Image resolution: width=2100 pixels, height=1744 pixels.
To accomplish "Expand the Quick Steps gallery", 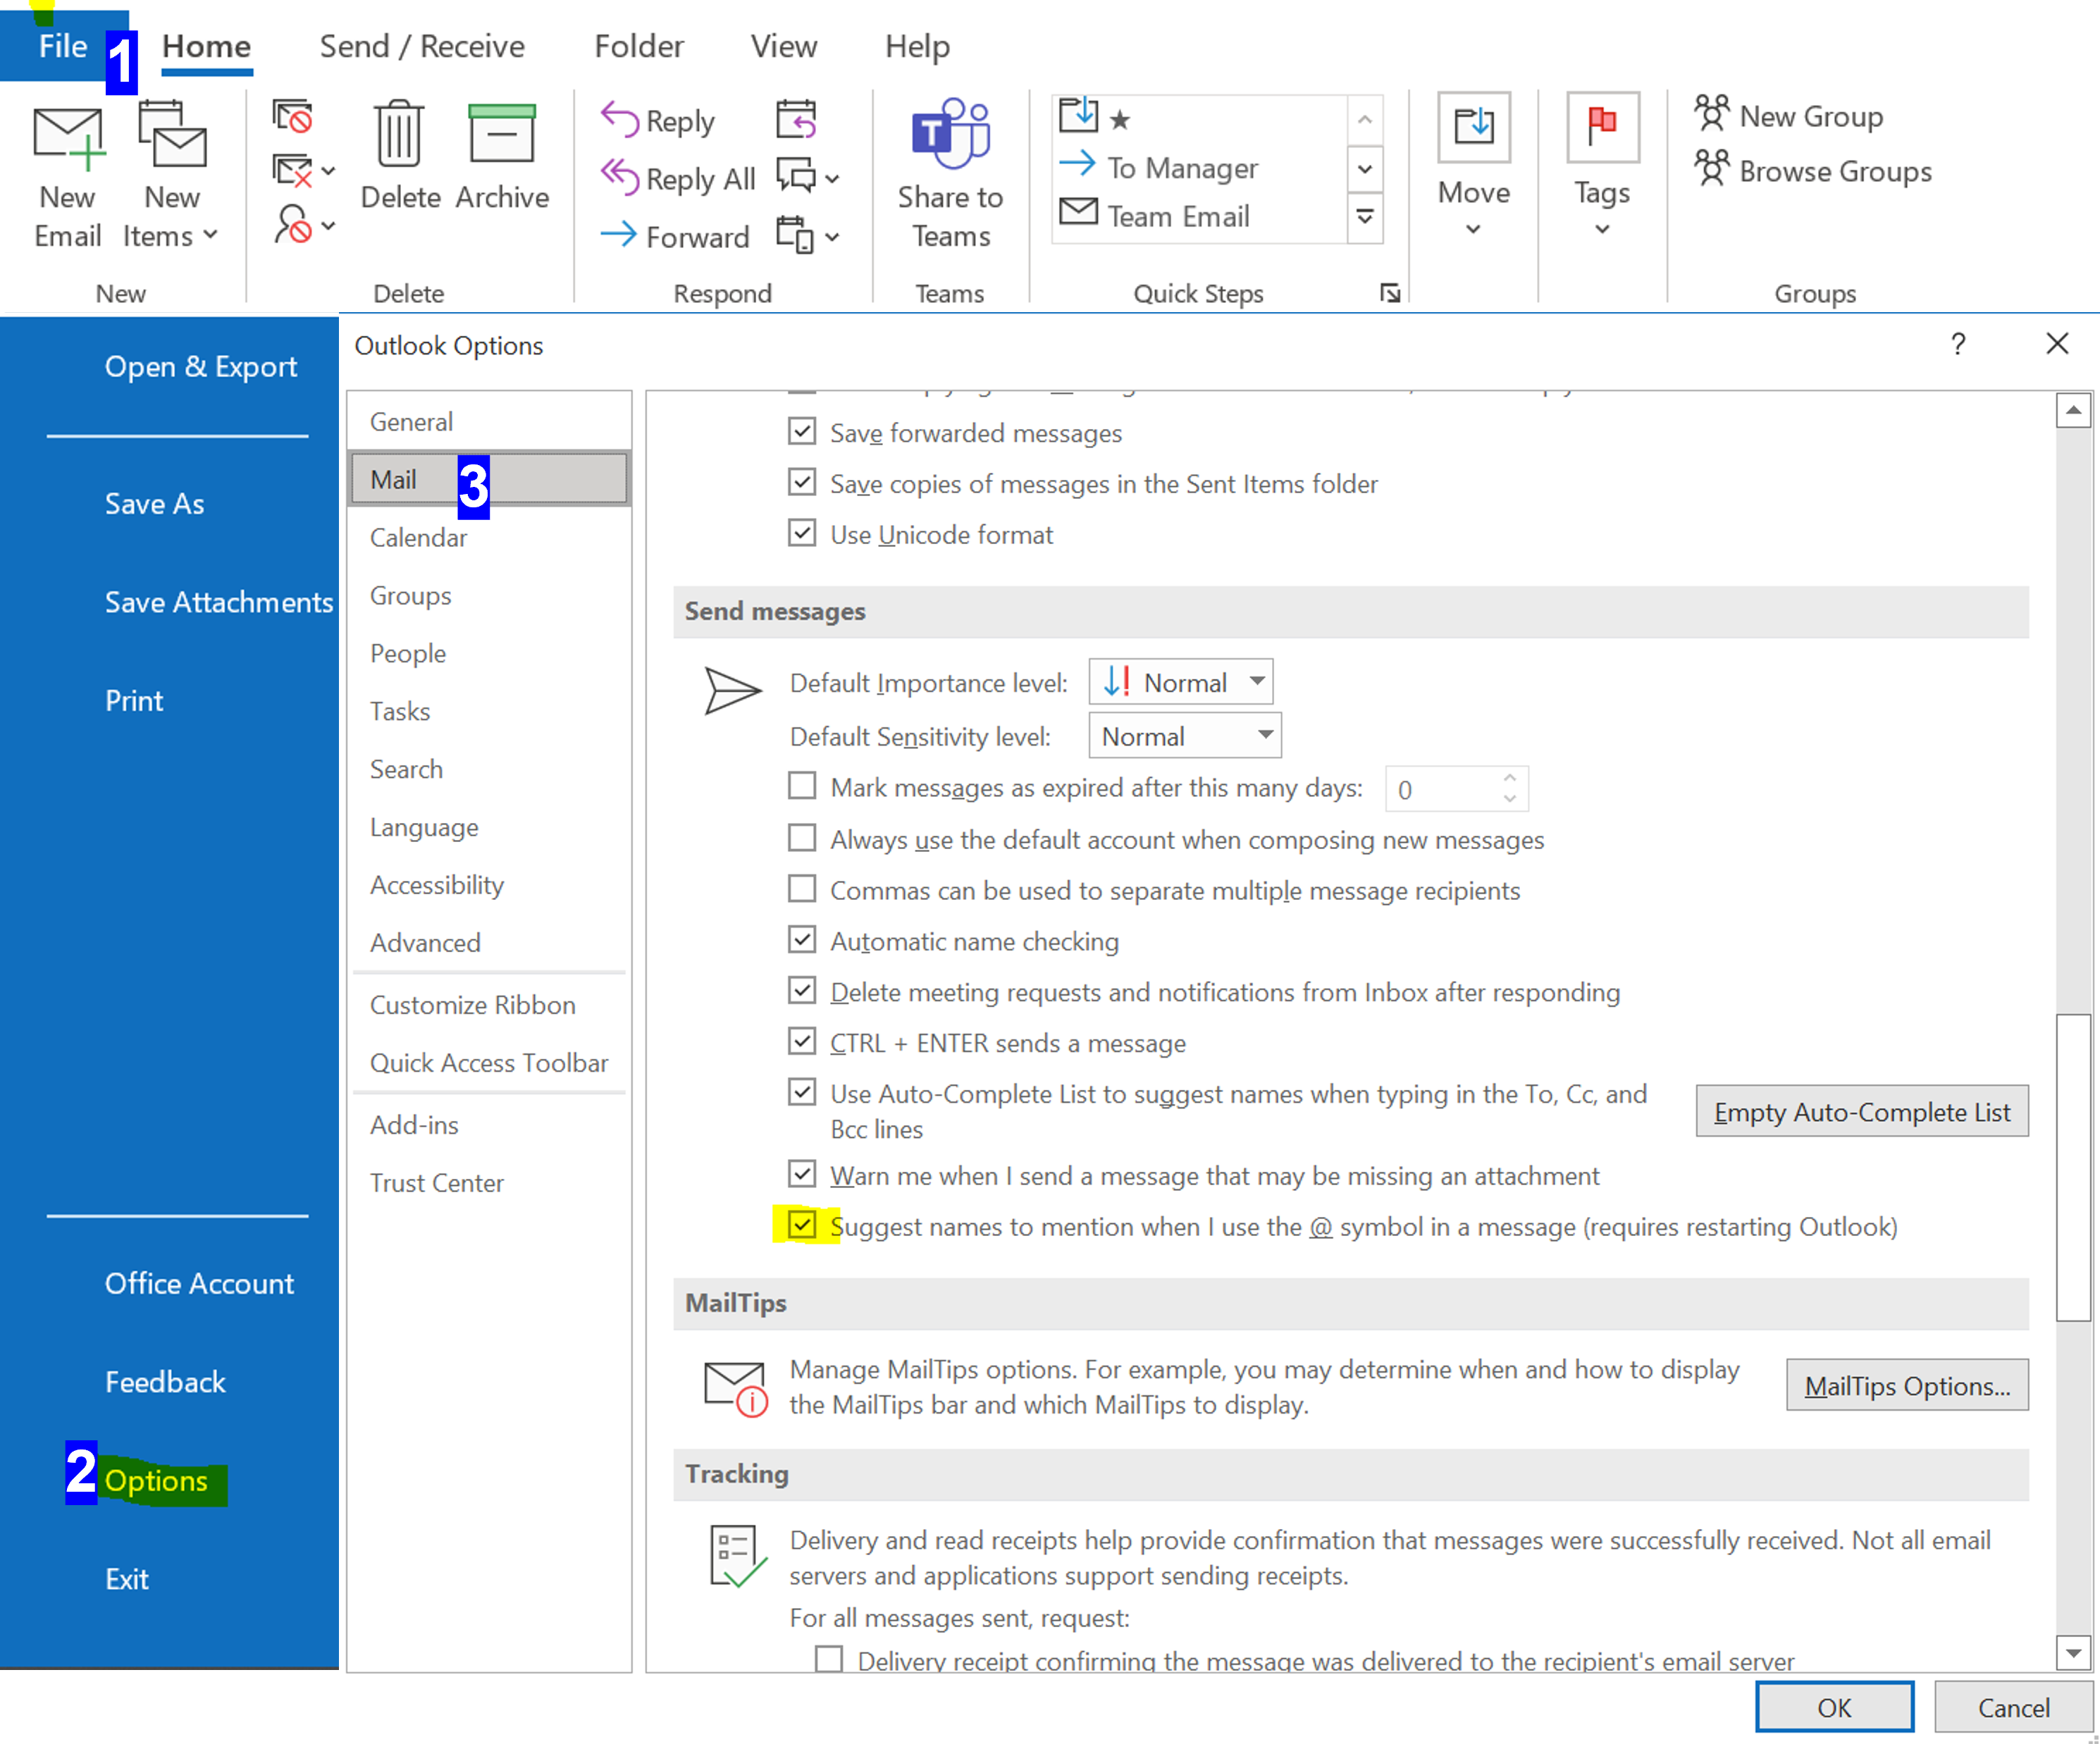I will point(1365,217).
